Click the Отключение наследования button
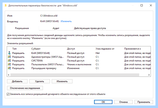 coord(25,88)
